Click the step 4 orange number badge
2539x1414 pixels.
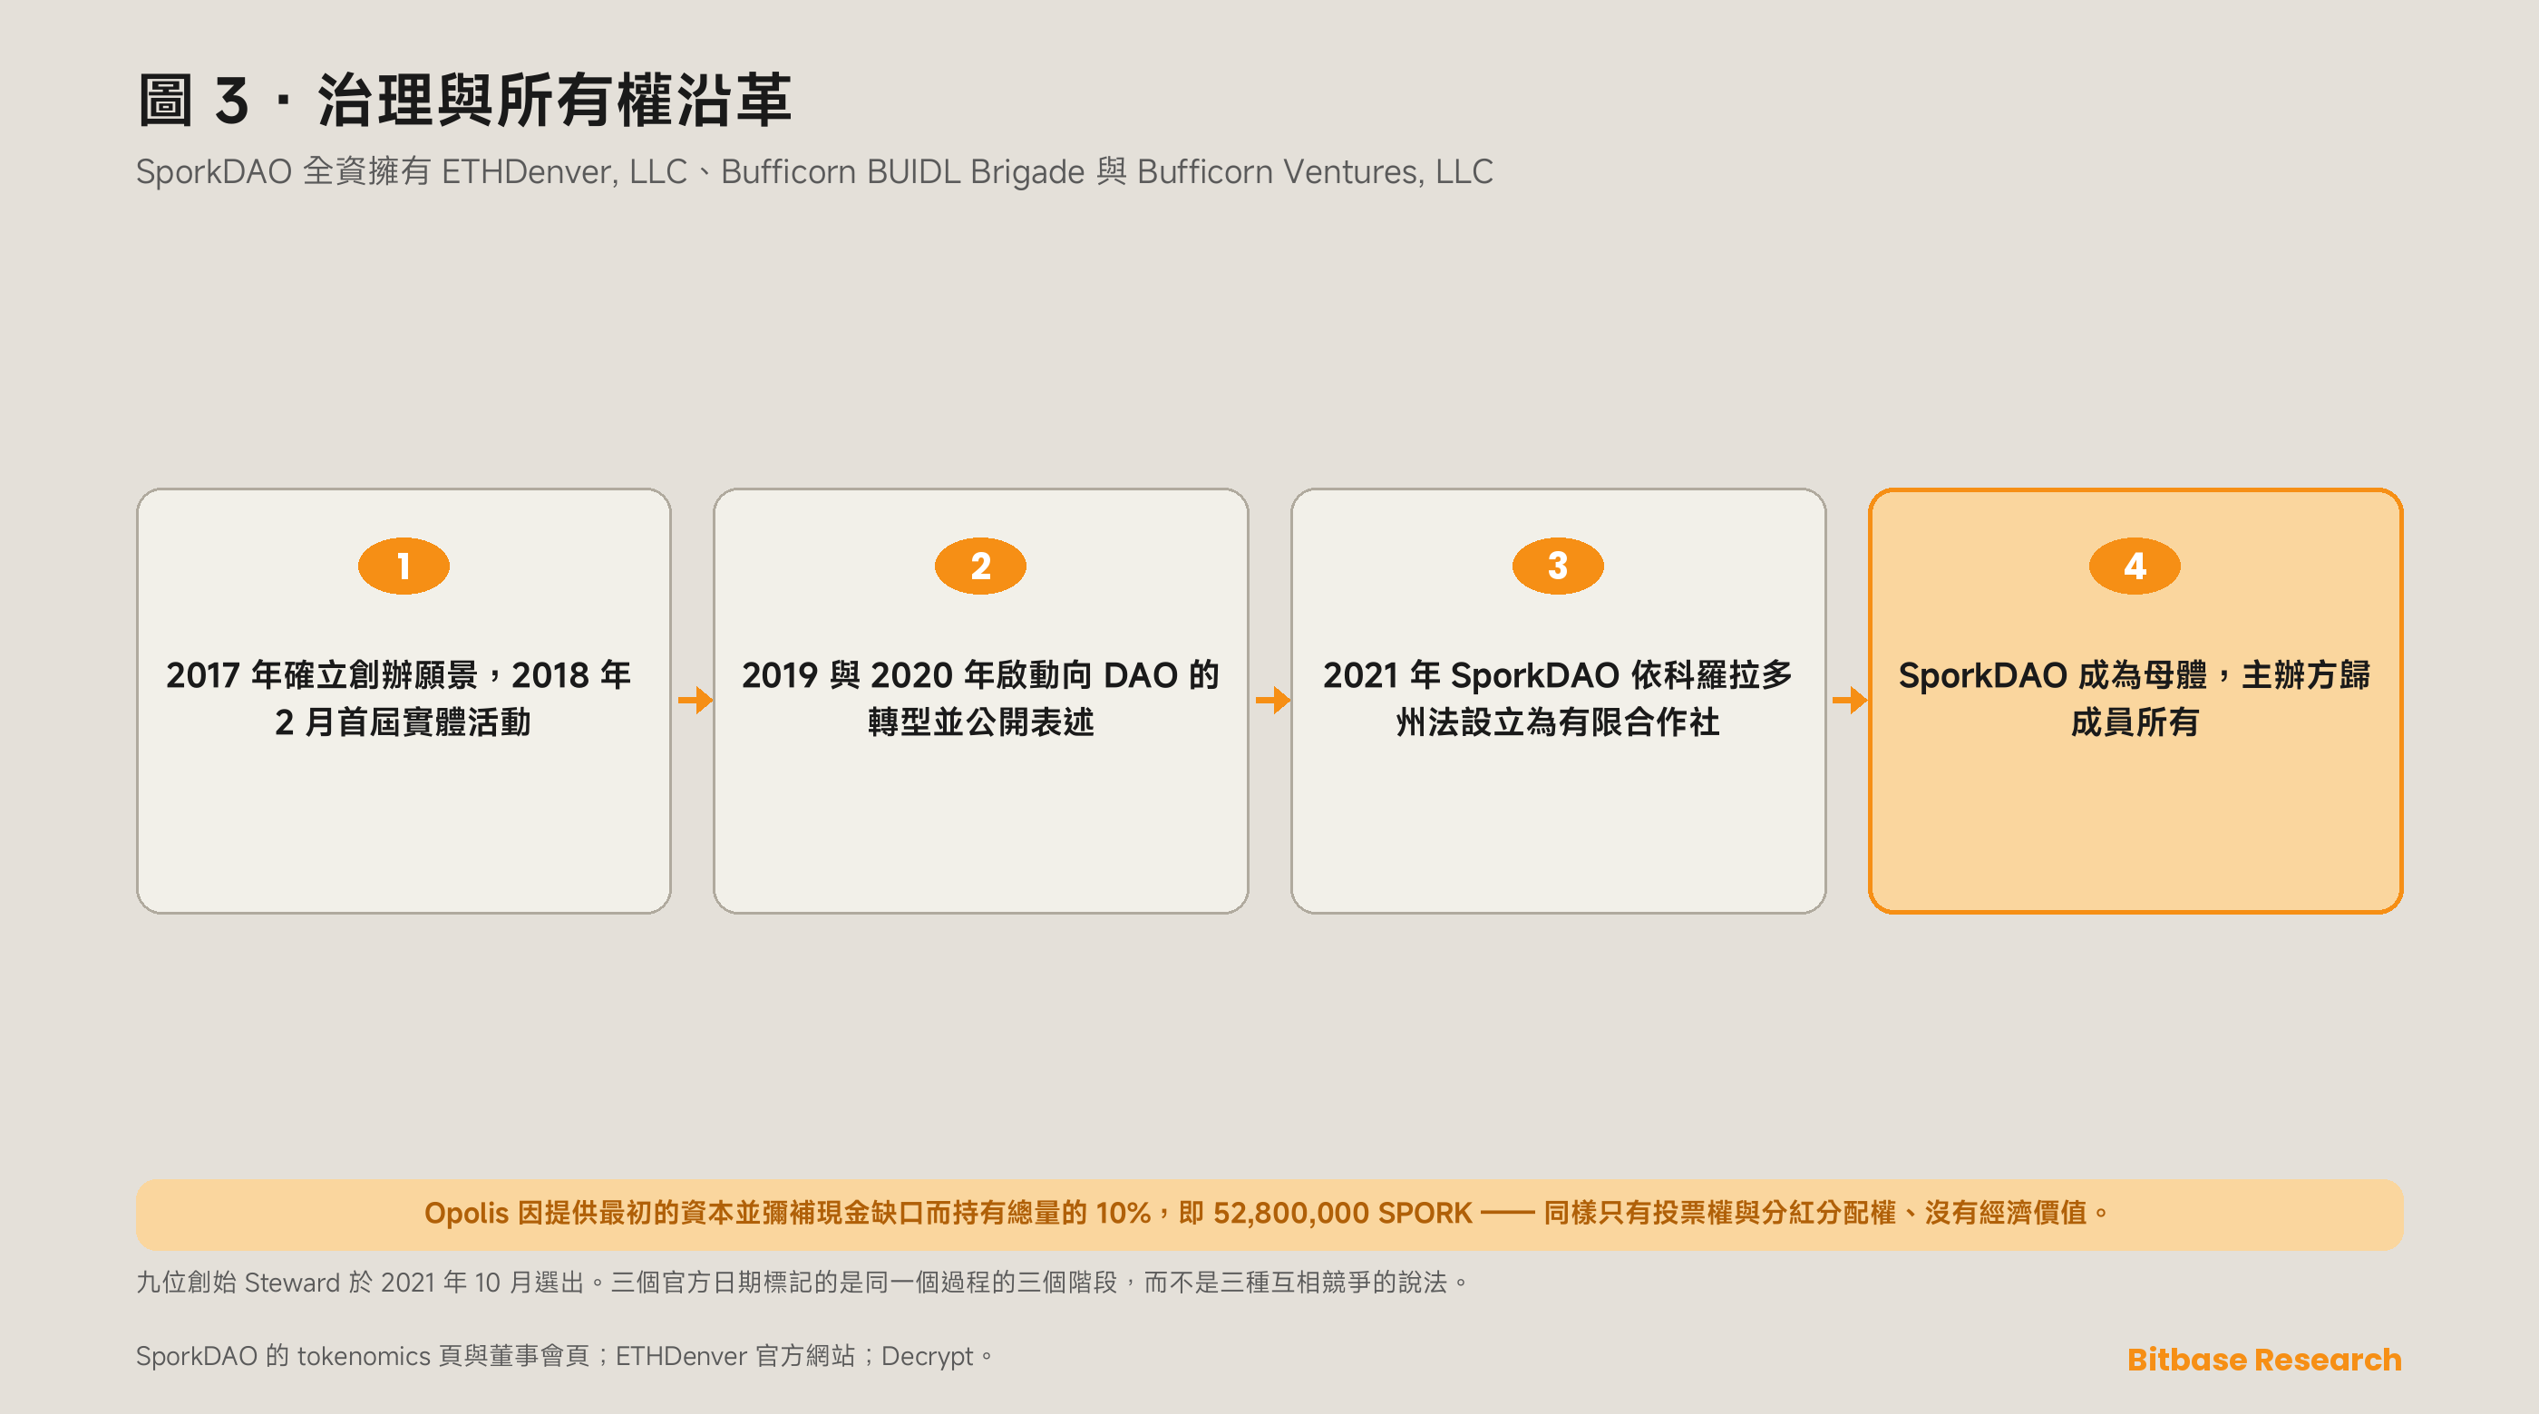(2134, 566)
